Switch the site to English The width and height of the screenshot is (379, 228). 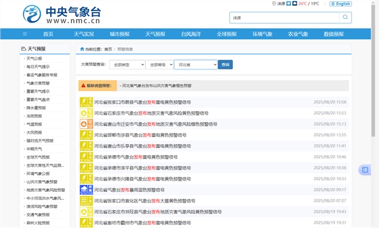341,3
